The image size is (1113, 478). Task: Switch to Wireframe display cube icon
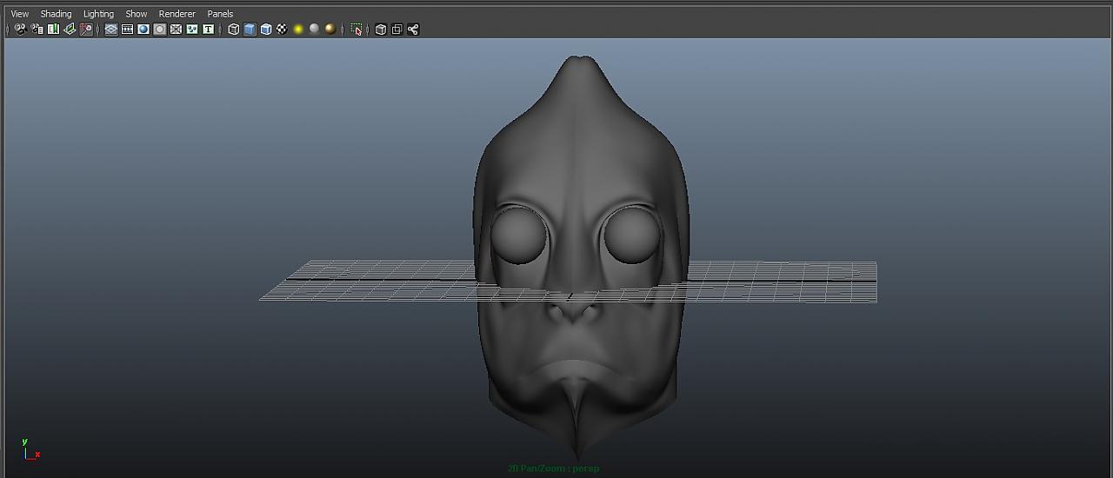[234, 30]
